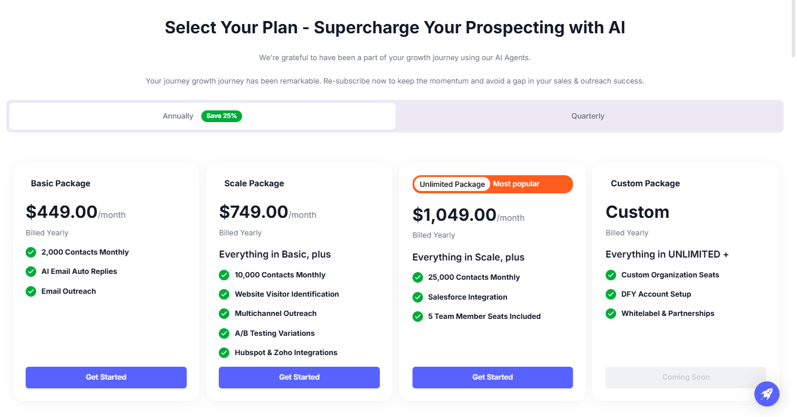Click the Custom Package title

(645, 183)
